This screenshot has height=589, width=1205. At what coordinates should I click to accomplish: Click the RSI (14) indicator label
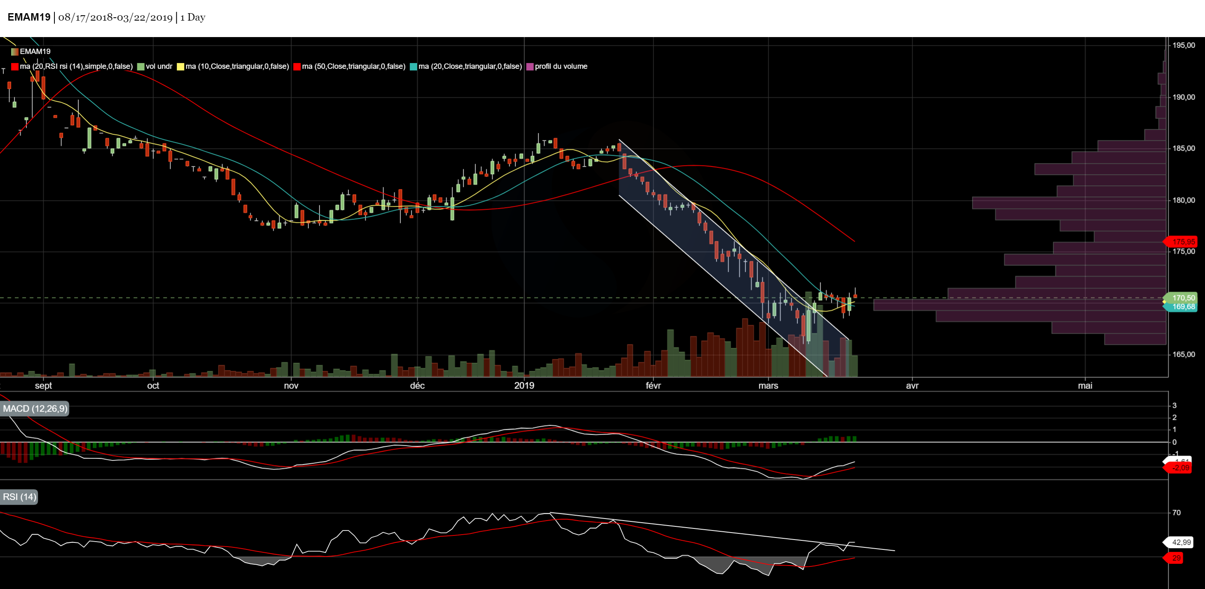pyautogui.click(x=19, y=497)
